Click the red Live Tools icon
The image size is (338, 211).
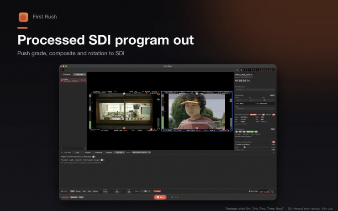click(62, 153)
